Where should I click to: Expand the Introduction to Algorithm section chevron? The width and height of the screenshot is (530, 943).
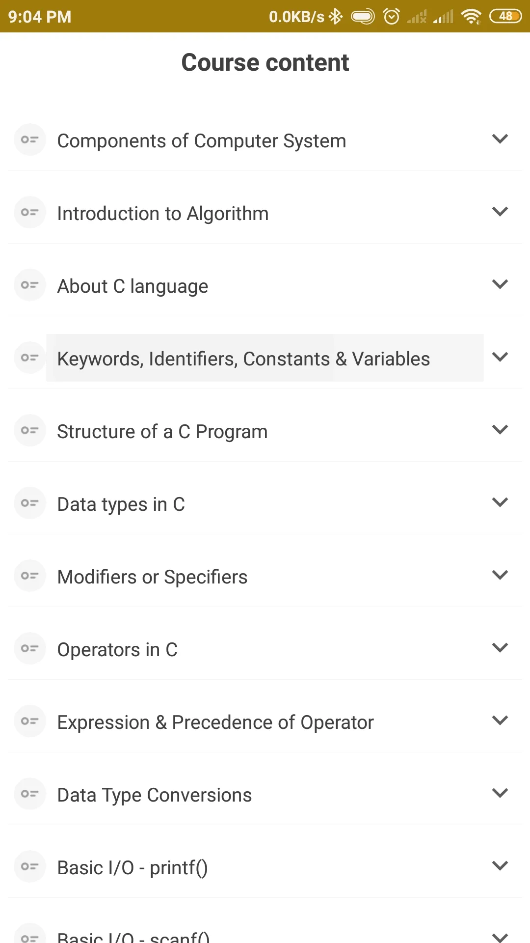500,212
